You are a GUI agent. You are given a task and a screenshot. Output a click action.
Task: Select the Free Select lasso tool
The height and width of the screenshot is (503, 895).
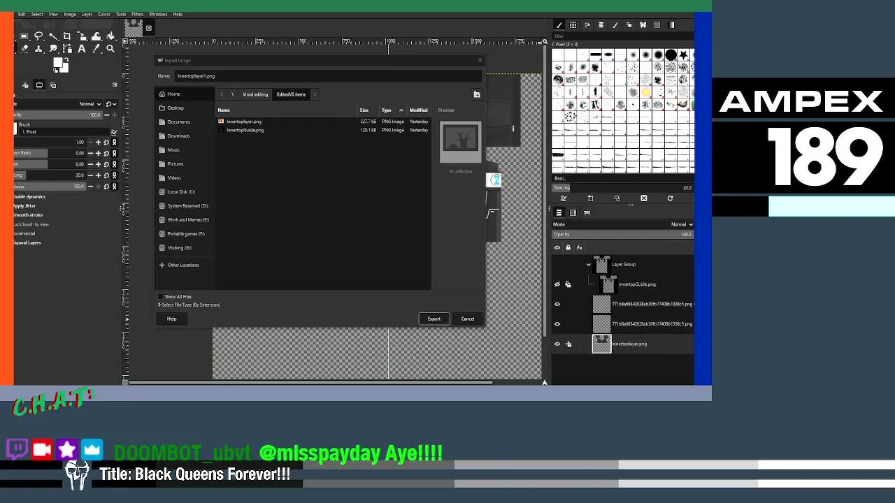click(x=38, y=36)
